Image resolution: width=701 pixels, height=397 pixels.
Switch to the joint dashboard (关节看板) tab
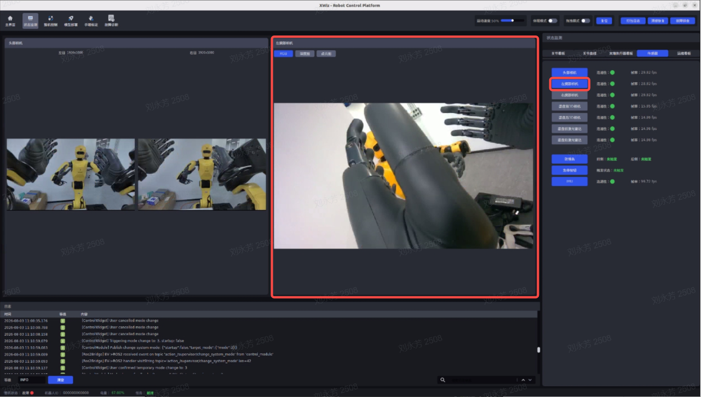(558, 53)
